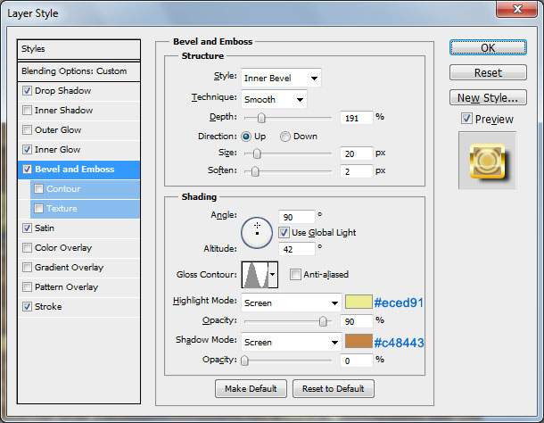Click the Soften slider handle
The width and height of the screenshot is (544, 423).
[x=255, y=171]
